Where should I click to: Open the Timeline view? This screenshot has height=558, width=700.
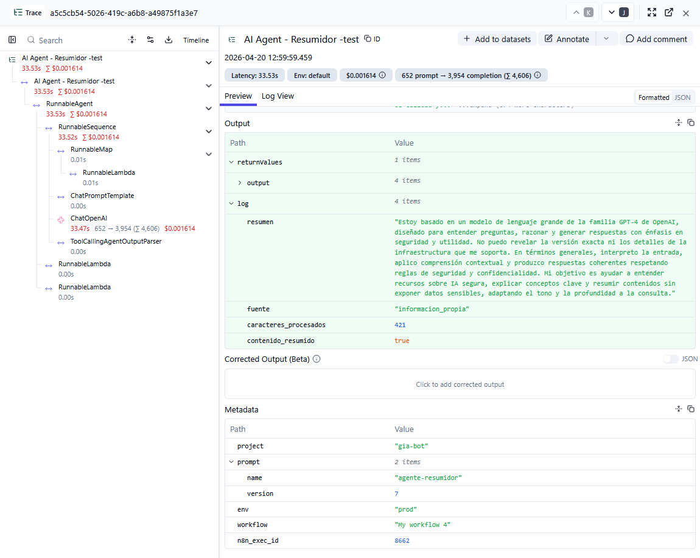[196, 40]
